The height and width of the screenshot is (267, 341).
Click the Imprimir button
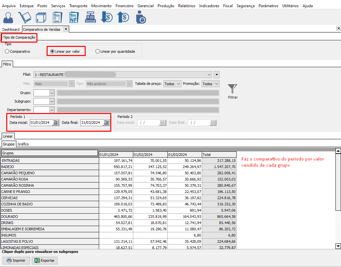tap(16, 261)
